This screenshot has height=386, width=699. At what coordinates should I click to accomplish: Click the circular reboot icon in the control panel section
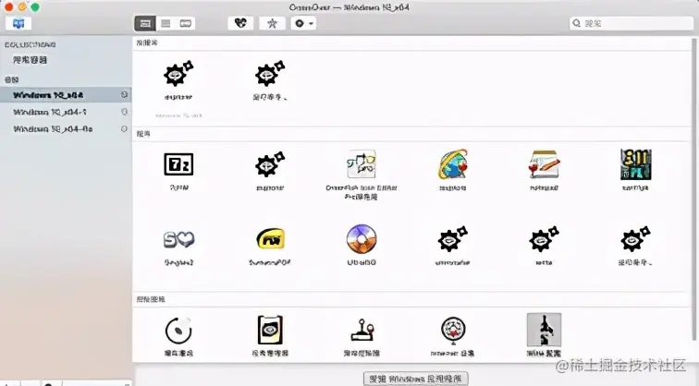coord(178,331)
